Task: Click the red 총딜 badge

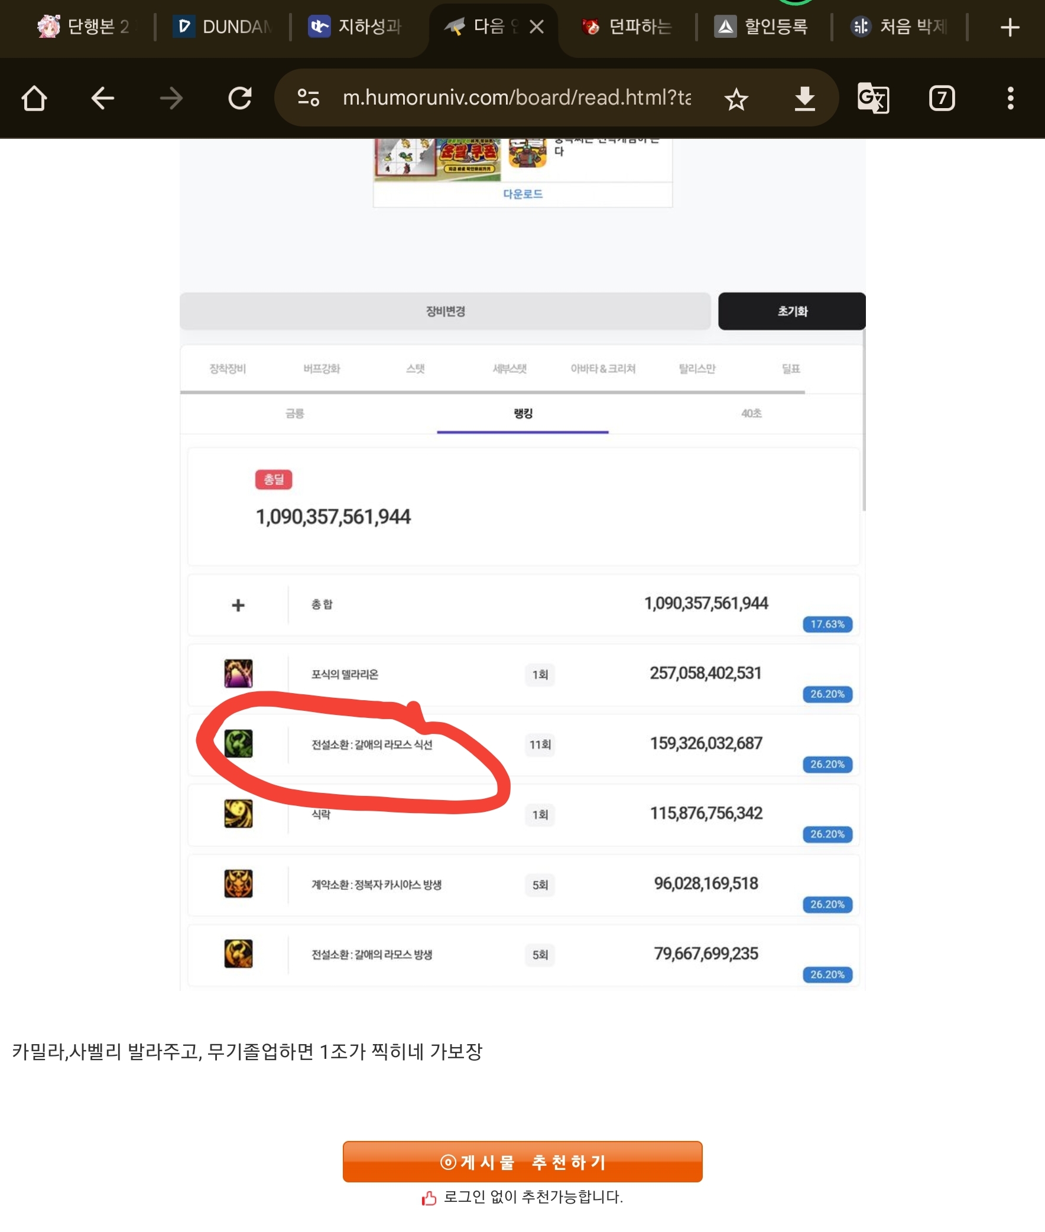Action: point(273,479)
